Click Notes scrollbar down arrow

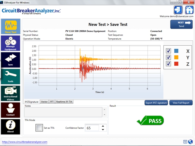(x=105, y=115)
